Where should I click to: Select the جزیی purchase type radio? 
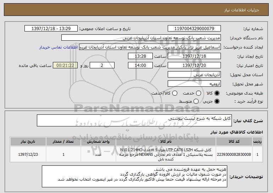[217, 101]
